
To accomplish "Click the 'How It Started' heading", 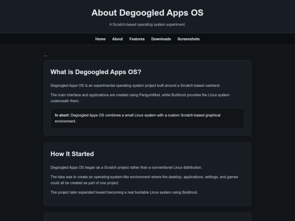I will (72, 154).
